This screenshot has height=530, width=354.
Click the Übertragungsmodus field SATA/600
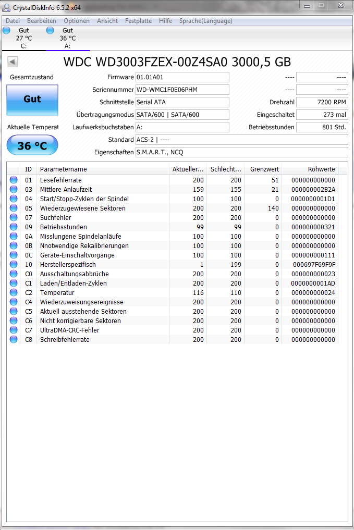tap(182, 115)
